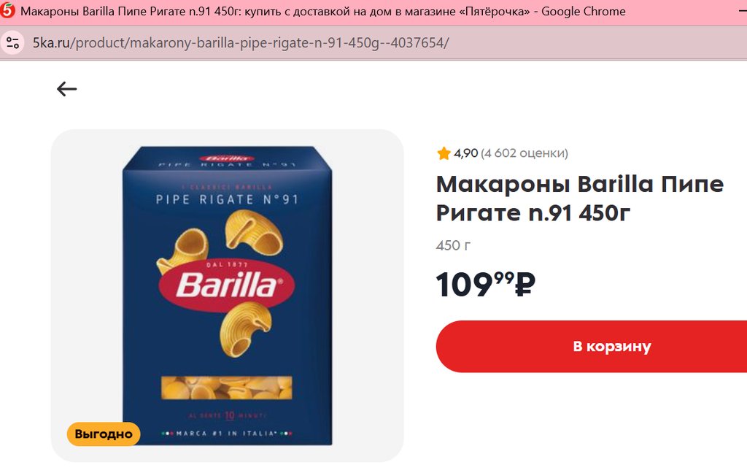Click the superscript 99 kopecks in price
Image resolution: width=747 pixels, height=473 pixels.
coord(504,277)
